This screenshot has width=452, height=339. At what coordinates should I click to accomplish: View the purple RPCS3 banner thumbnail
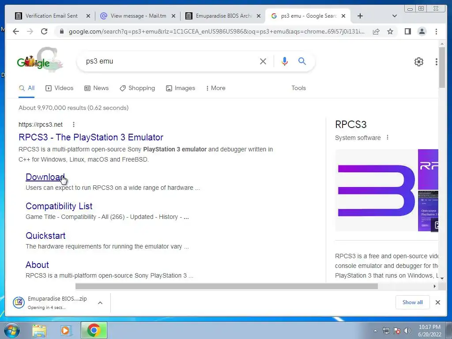[x=428, y=169]
